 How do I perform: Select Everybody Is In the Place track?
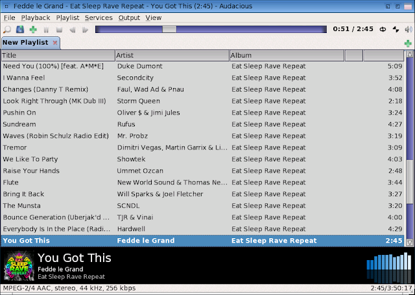[202, 229]
